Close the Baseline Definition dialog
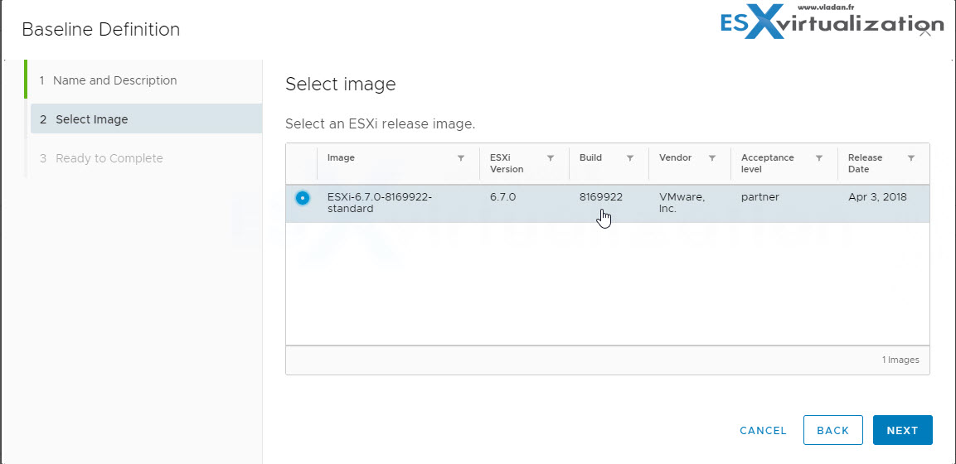The width and height of the screenshot is (956, 464). [924, 31]
